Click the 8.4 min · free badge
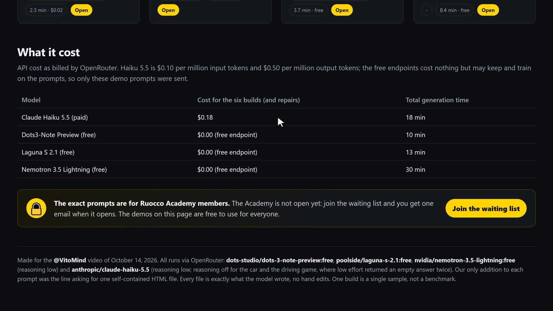Image resolution: width=553 pixels, height=311 pixels. pyautogui.click(x=454, y=10)
